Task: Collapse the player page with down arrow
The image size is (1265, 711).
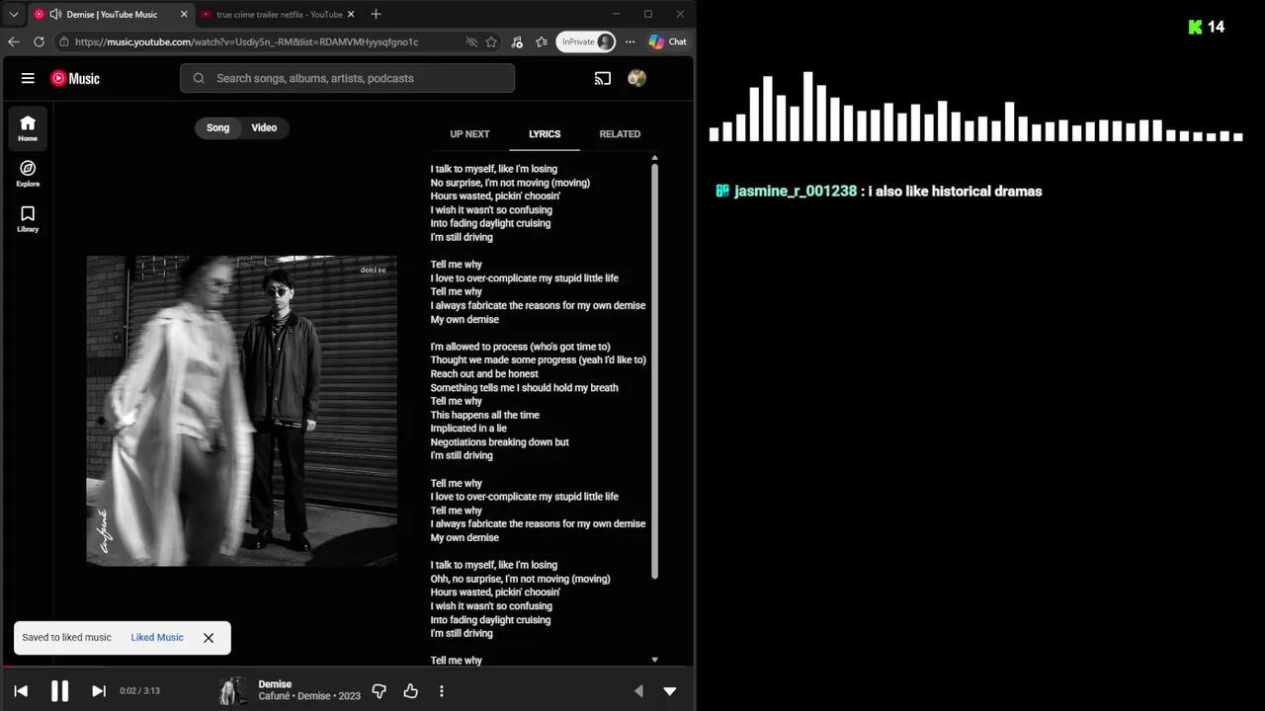Action: coord(670,691)
